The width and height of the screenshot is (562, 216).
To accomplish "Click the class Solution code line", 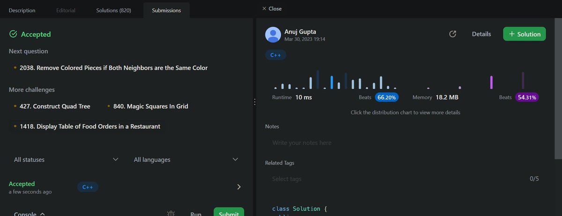I will click(299, 209).
